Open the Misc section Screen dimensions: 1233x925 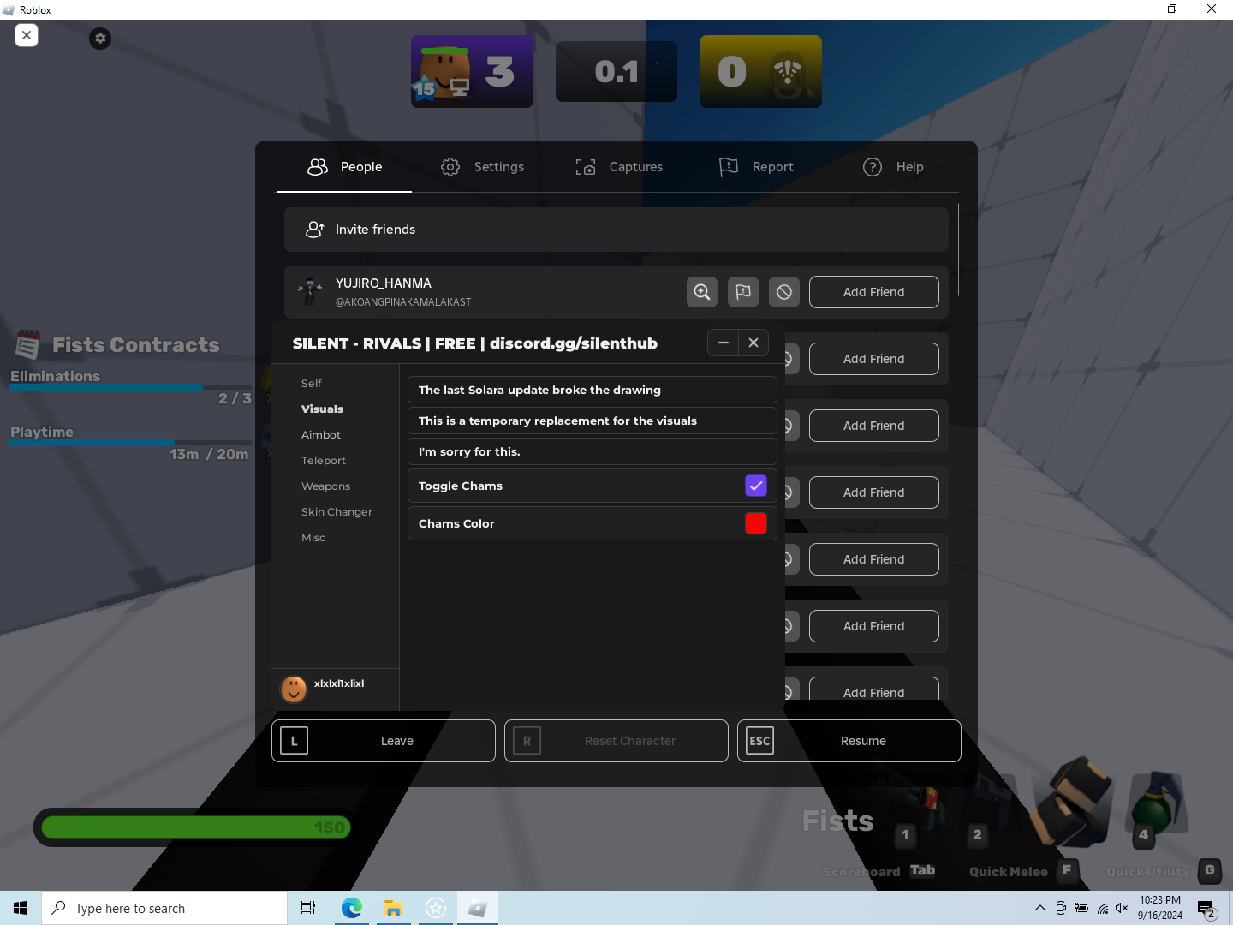313,538
